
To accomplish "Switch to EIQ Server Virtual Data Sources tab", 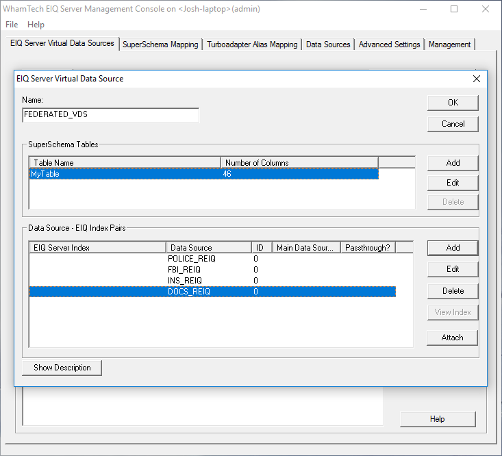I will click(62, 43).
